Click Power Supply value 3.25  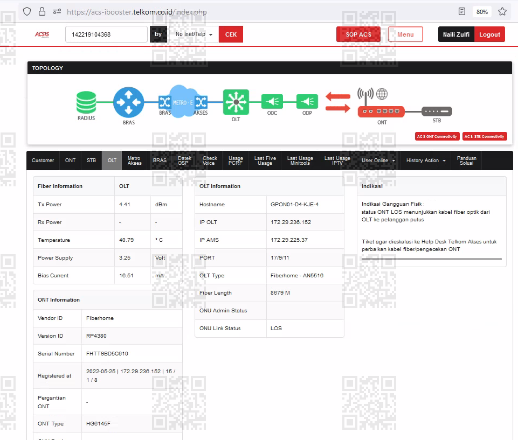(x=125, y=258)
